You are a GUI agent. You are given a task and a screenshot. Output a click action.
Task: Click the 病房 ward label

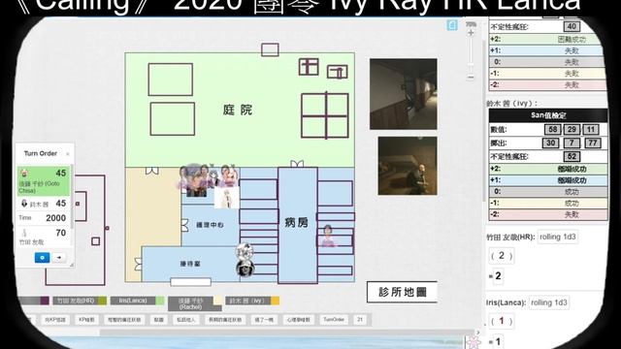pyautogui.click(x=296, y=223)
